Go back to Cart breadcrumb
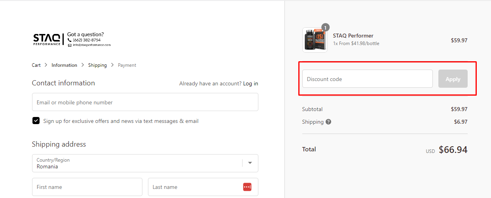This screenshot has height=198, width=491. (36, 65)
